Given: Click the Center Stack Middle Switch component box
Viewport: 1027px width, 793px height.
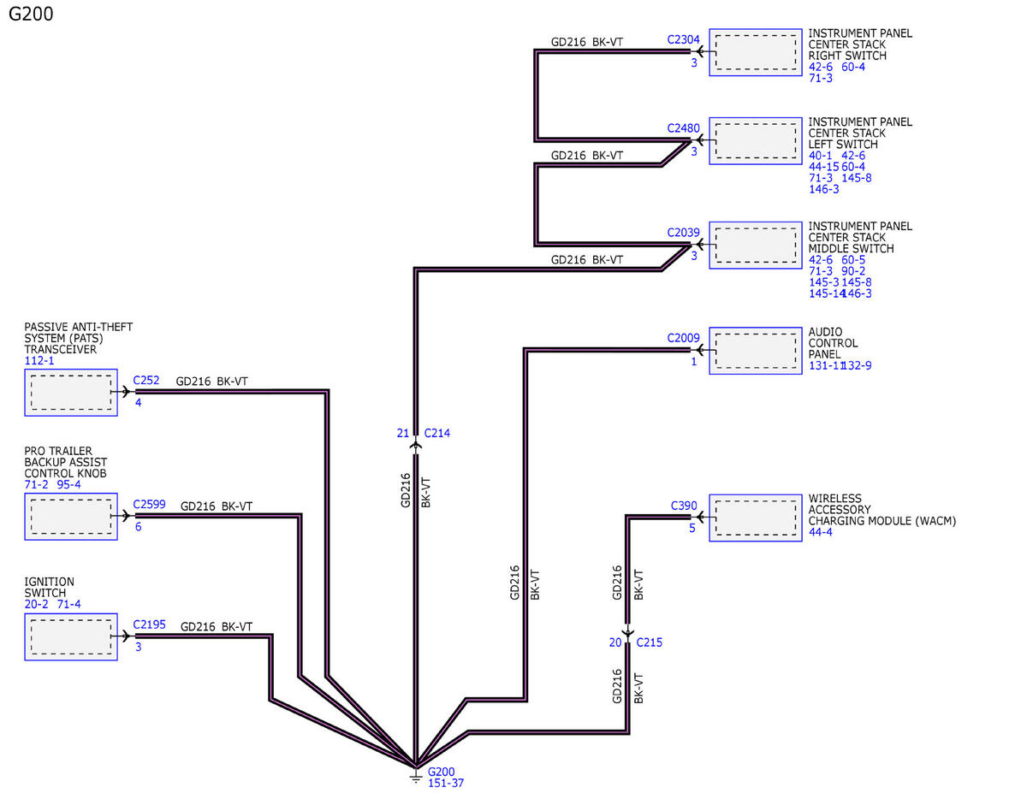Looking at the screenshot, I should pyautogui.click(x=756, y=245).
